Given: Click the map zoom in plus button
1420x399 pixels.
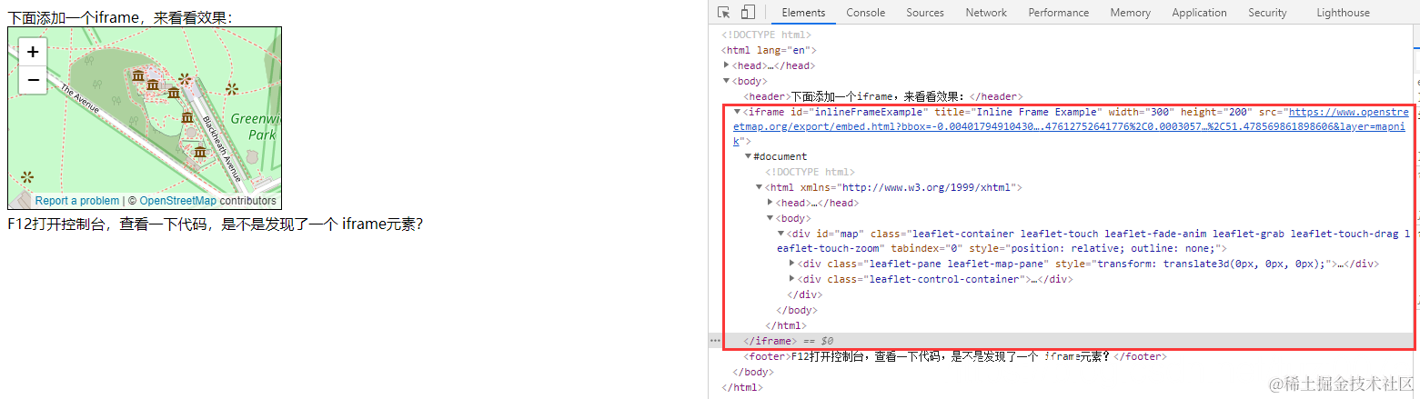Looking at the screenshot, I should (x=33, y=52).
